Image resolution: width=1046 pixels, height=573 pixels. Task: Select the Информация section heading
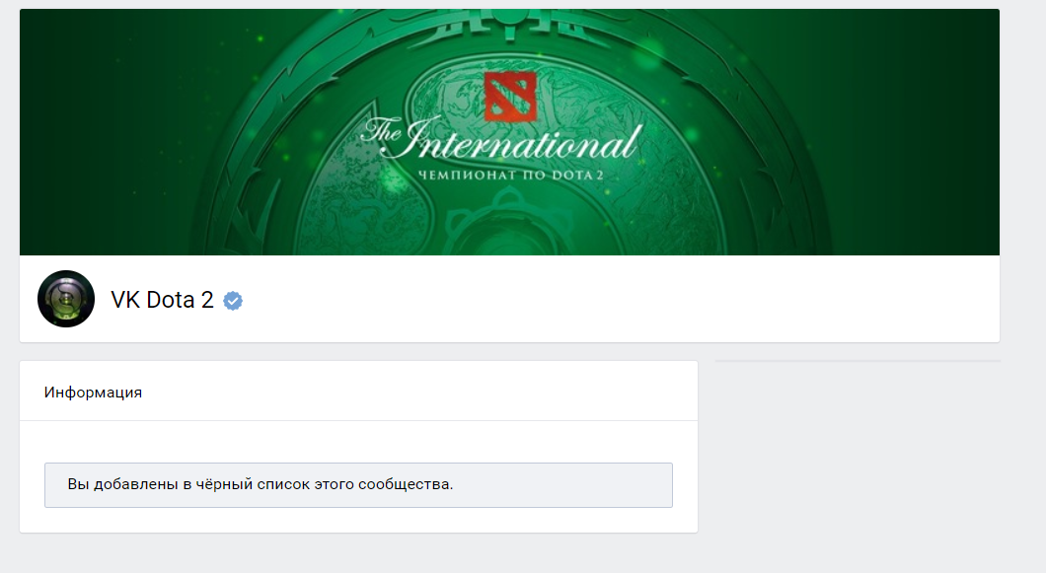[x=93, y=393]
